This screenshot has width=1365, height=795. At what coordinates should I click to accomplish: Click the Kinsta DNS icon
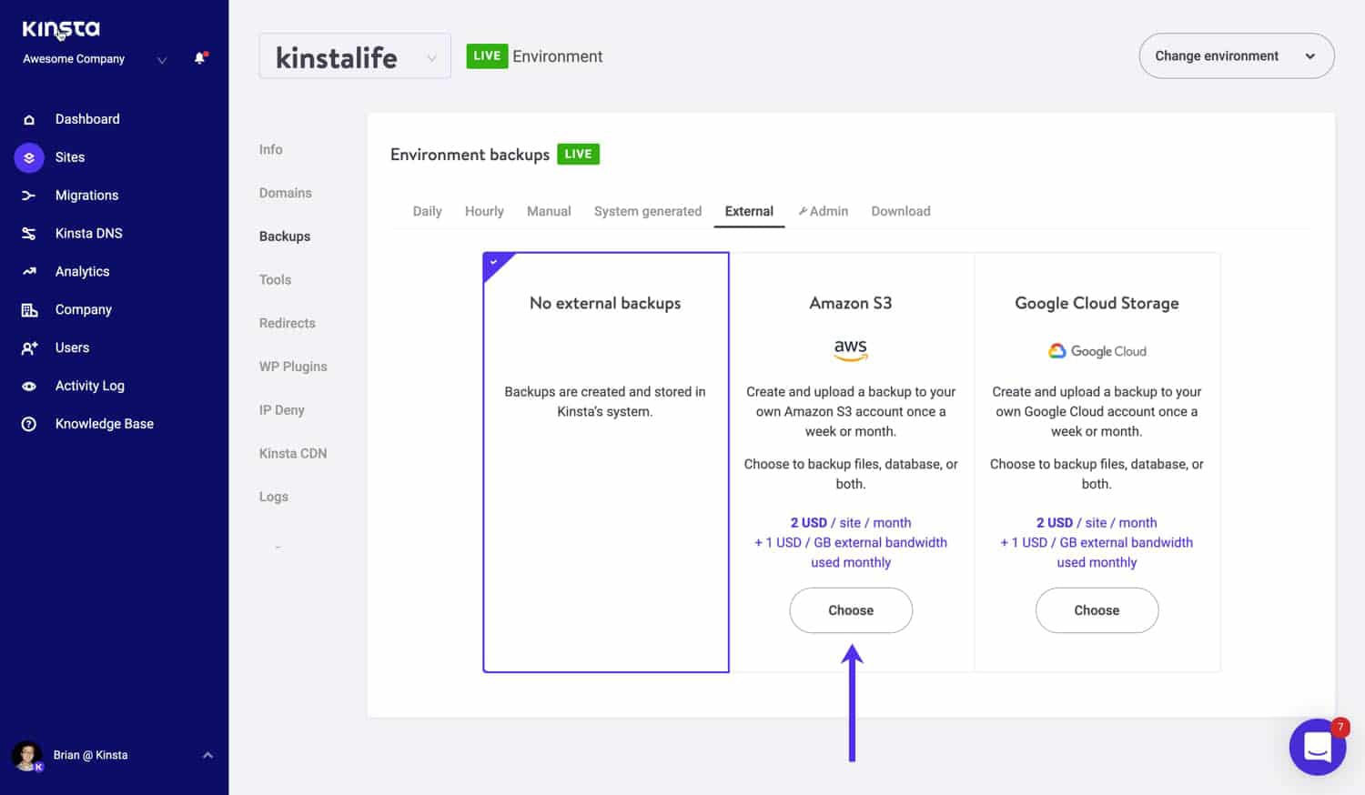click(x=29, y=234)
